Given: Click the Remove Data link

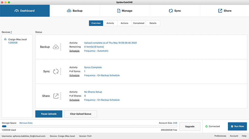Looking at the screenshot, I should click(26, 123).
